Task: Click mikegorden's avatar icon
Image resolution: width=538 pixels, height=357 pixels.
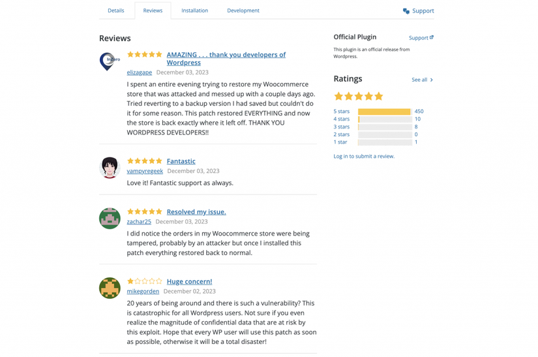Action: (x=110, y=288)
